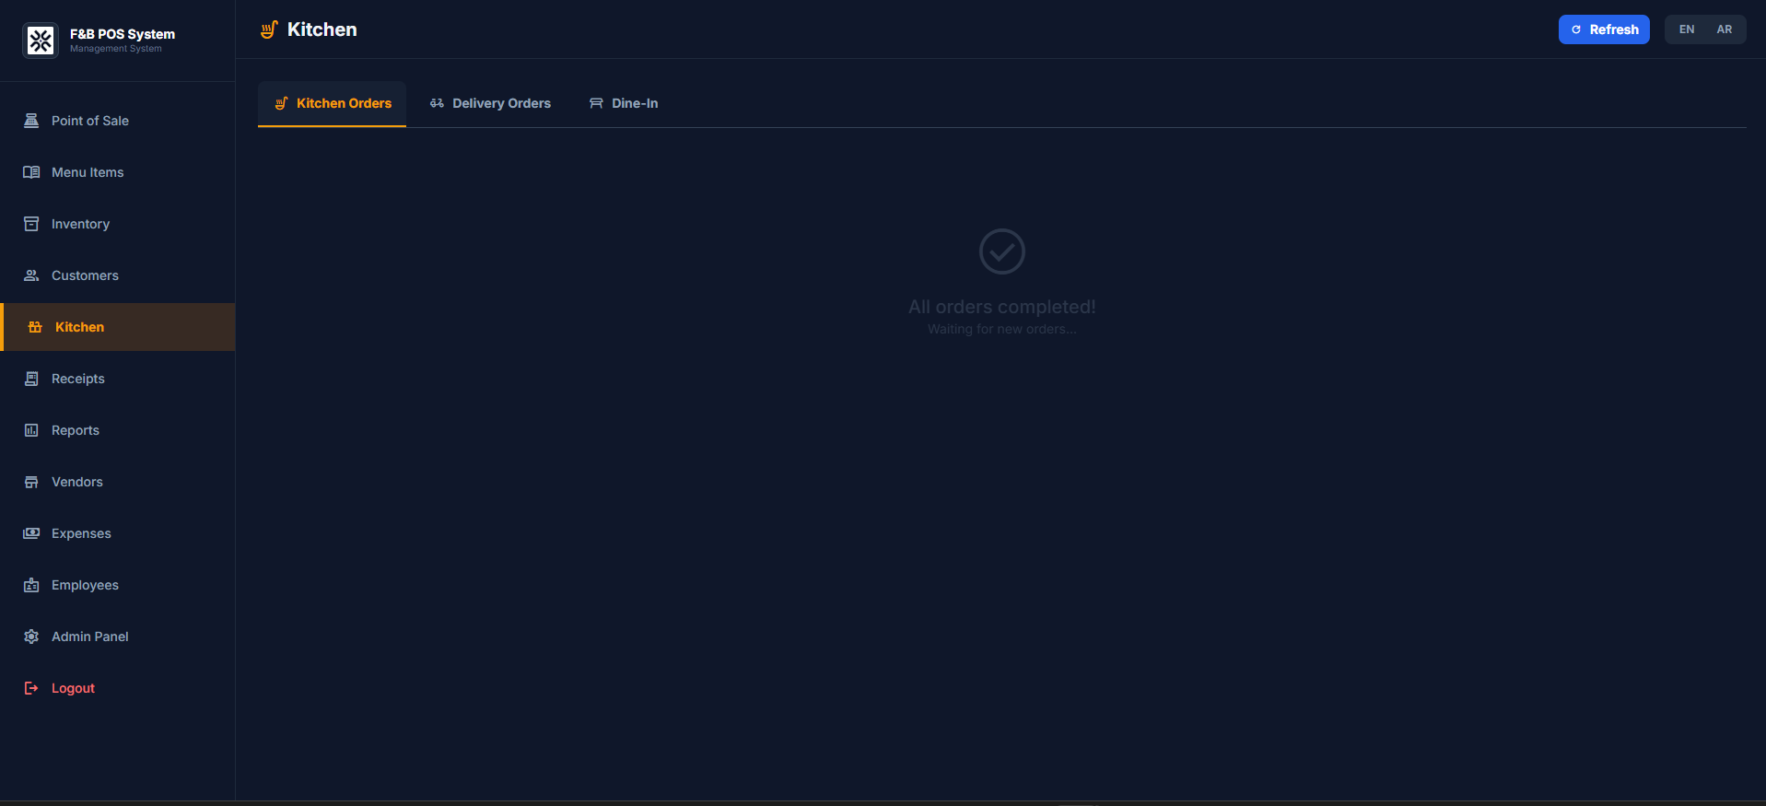Switch language to AR
The width and height of the screenshot is (1766, 806).
click(1725, 29)
